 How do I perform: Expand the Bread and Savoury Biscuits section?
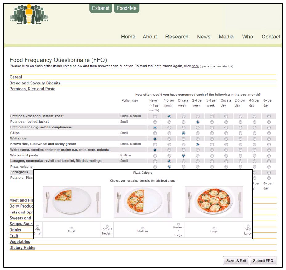pos(35,83)
